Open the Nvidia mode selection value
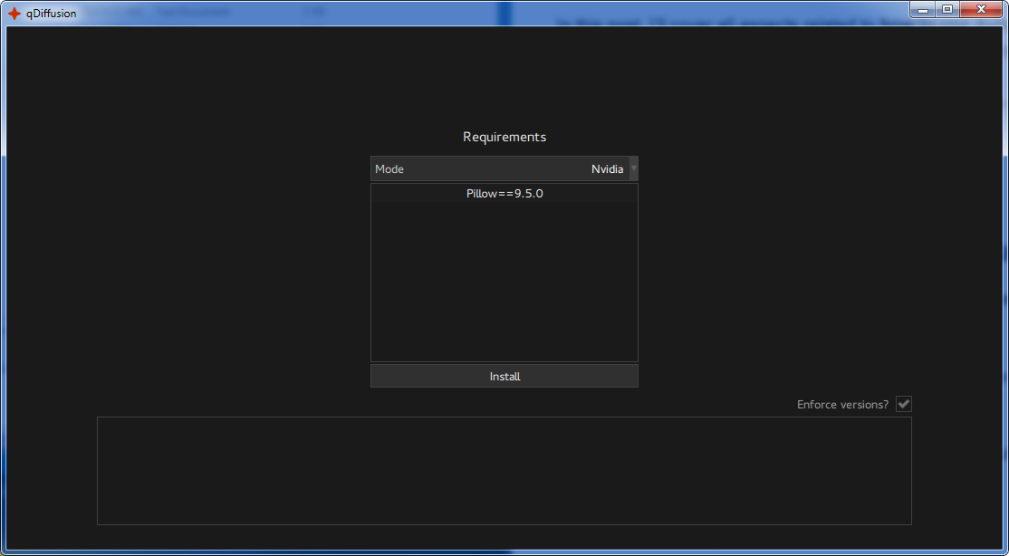 click(x=607, y=169)
